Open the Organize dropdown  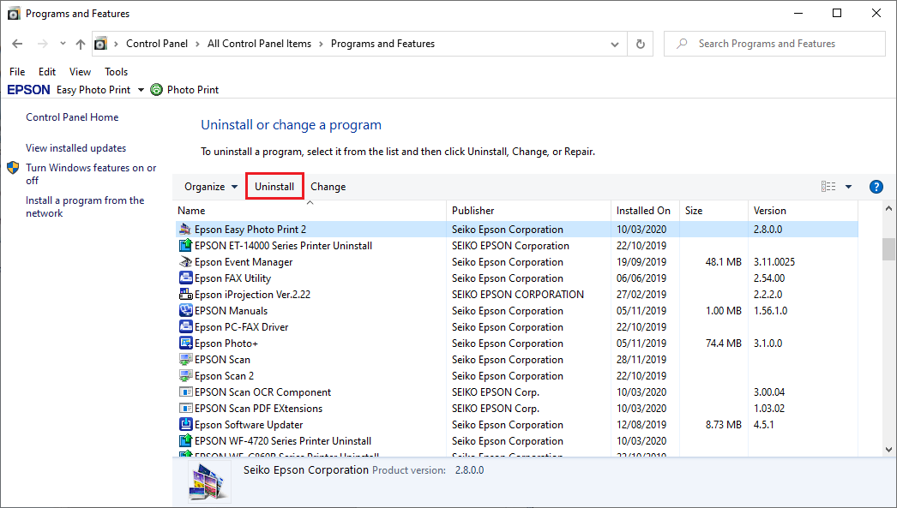210,187
